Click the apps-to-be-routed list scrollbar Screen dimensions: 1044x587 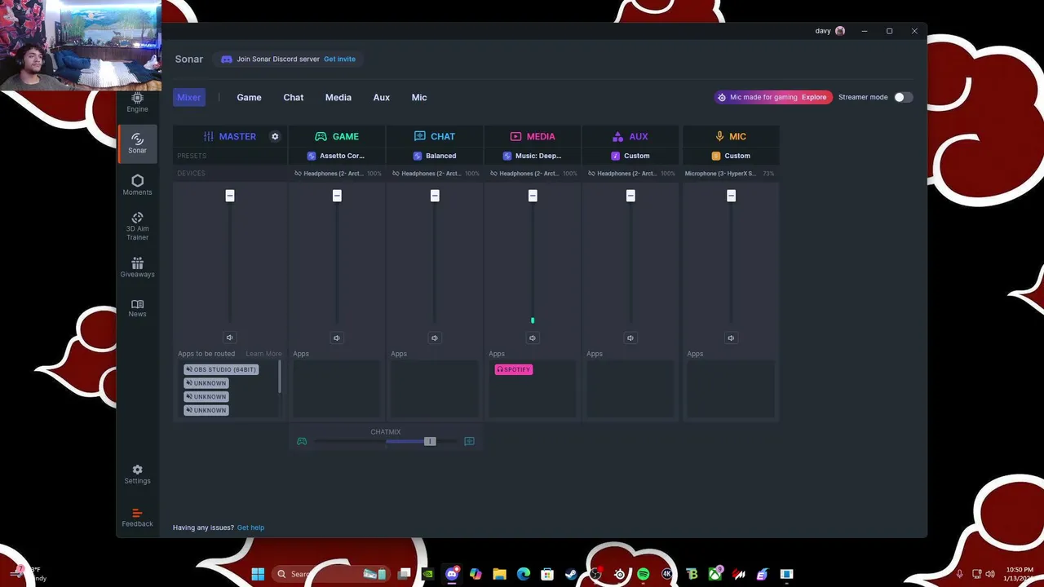(x=280, y=377)
